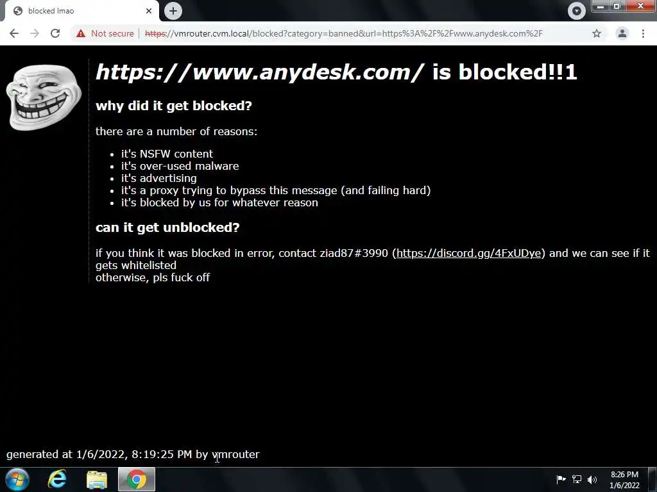Image resolution: width=657 pixels, height=492 pixels.
Task: Bookmark this page with the star icon
Action: click(x=597, y=33)
